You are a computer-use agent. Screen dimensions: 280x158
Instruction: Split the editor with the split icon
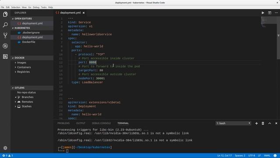point(269,13)
